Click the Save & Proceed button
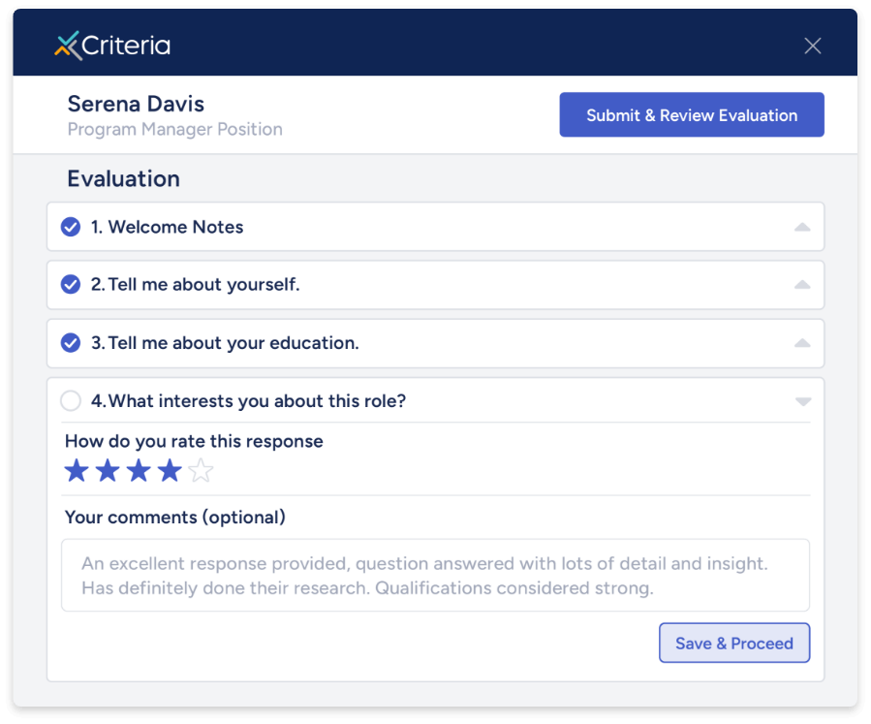Image resolution: width=871 pixels, height=724 pixels. pos(733,643)
